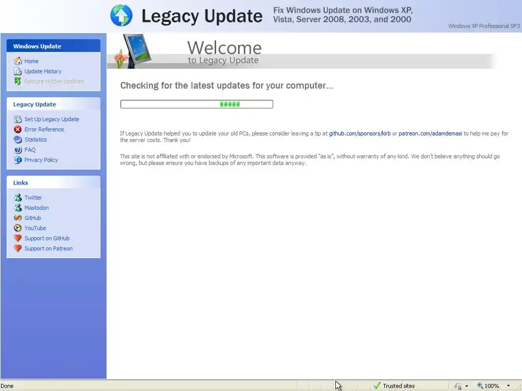Screen dimensions: 522x391
Task: Click the Trusted sites checkmark icon
Action: click(377, 386)
